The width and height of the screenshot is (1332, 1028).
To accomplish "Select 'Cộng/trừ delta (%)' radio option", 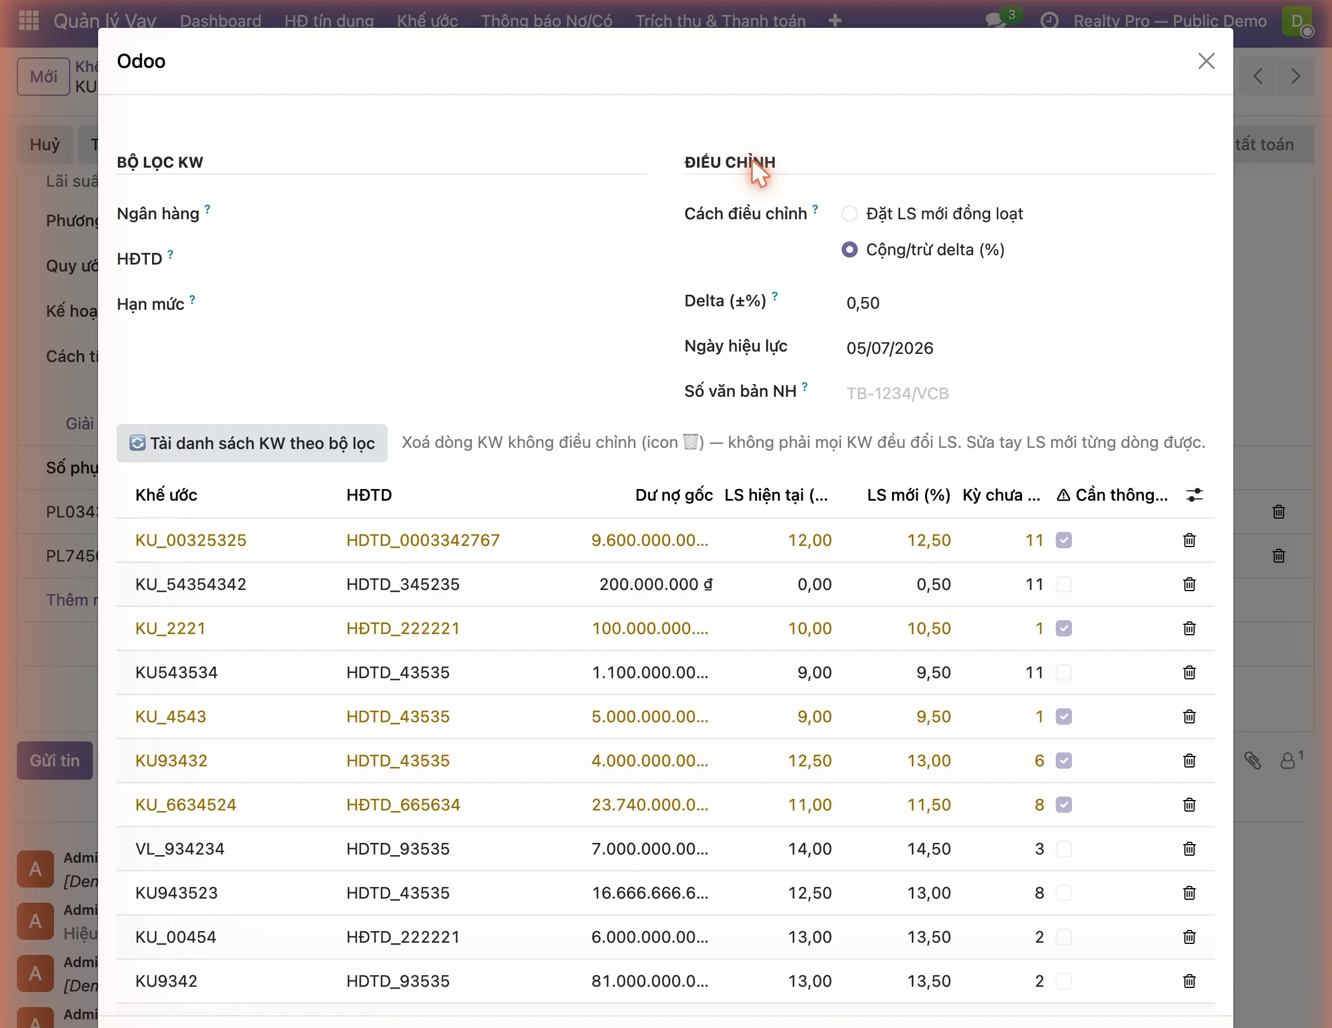I will 850,249.
